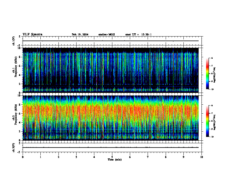Select the "Feb. 19, 2024" date text

[80, 35]
